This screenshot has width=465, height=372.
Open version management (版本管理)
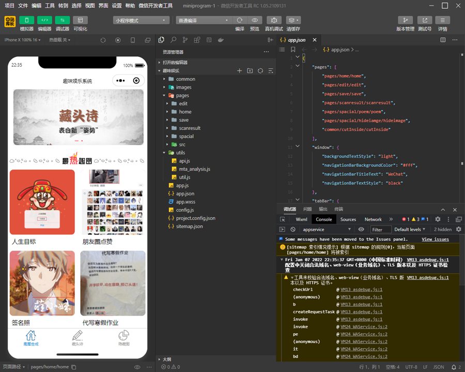tap(405, 20)
